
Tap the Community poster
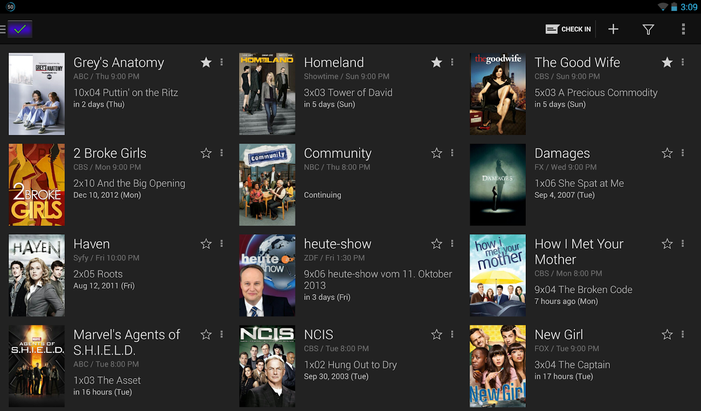(x=267, y=185)
